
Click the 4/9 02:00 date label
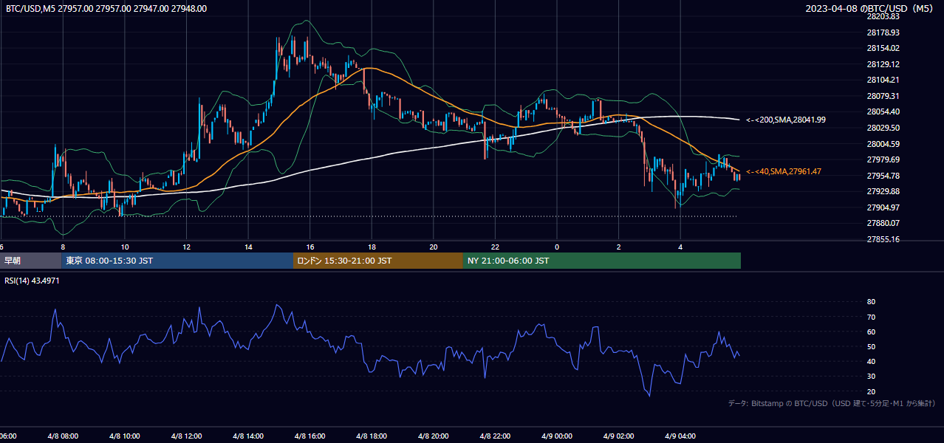click(x=619, y=436)
